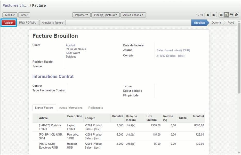Click Annuler la facture button
This screenshot has height=155, width=241.
click(x=52, y=23)
